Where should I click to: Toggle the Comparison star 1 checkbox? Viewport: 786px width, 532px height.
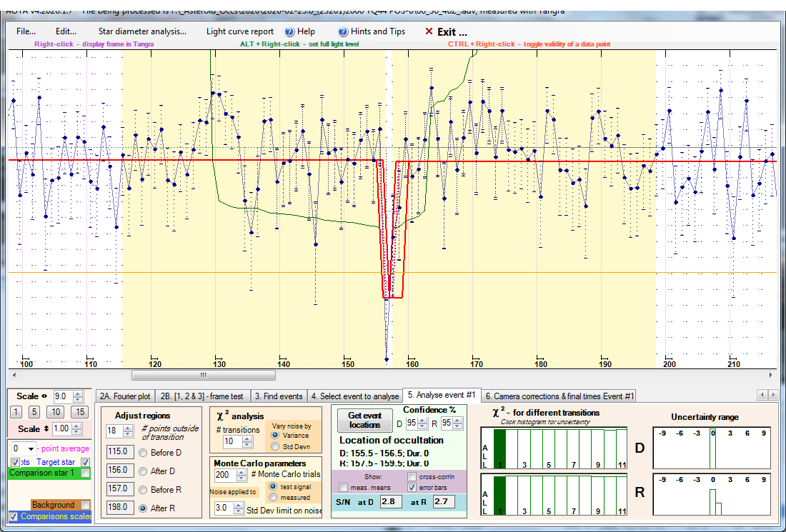(x=86, y=473)
